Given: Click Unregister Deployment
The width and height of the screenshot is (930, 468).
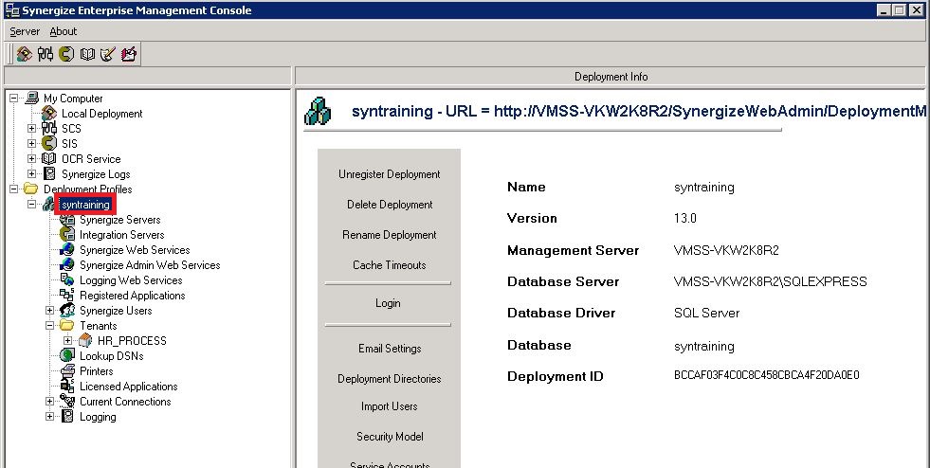Looking at the screenshot, I should (x=389, y=174).
